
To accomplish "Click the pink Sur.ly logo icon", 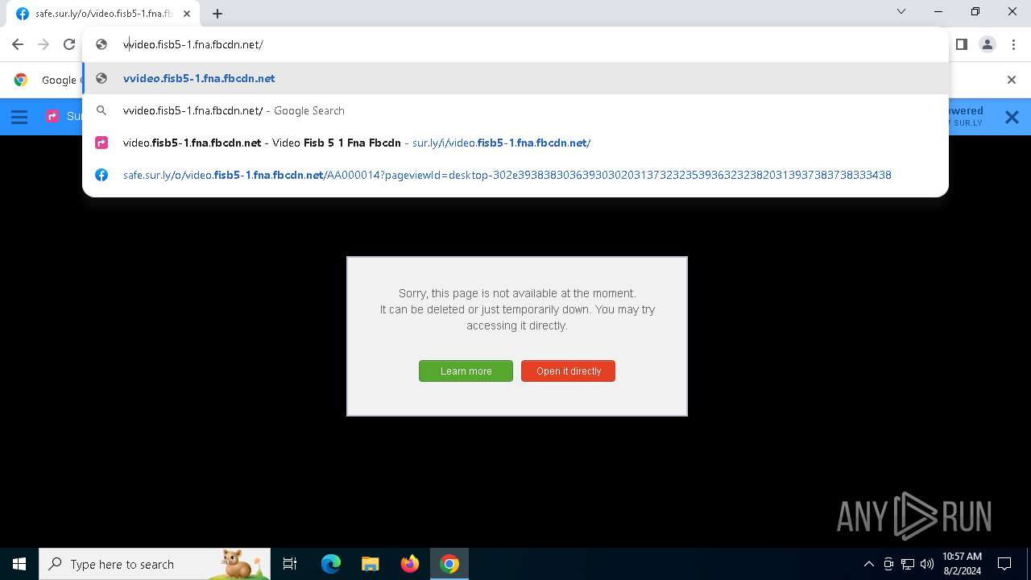I will click(53, 117).
